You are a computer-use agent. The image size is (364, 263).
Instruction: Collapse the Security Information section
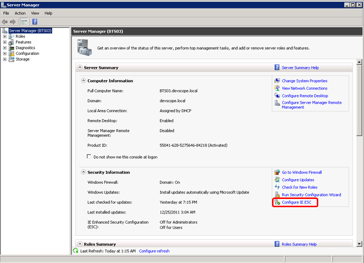[83, 172]
